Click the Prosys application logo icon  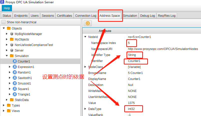[2, 2]
